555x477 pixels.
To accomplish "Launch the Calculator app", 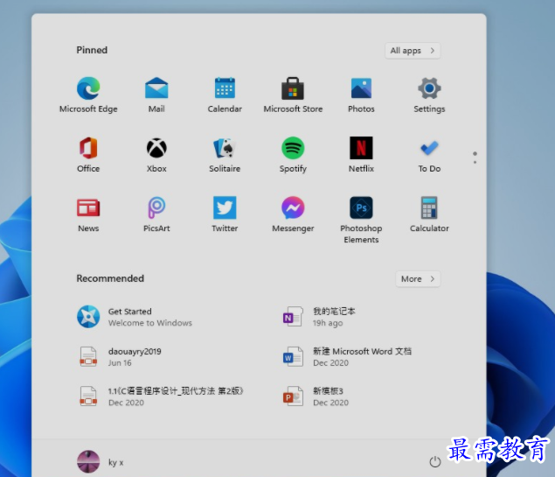I will [x=429, y=214].
